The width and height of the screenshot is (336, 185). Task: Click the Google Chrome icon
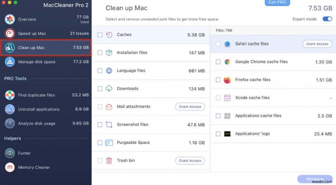point(227,62)
